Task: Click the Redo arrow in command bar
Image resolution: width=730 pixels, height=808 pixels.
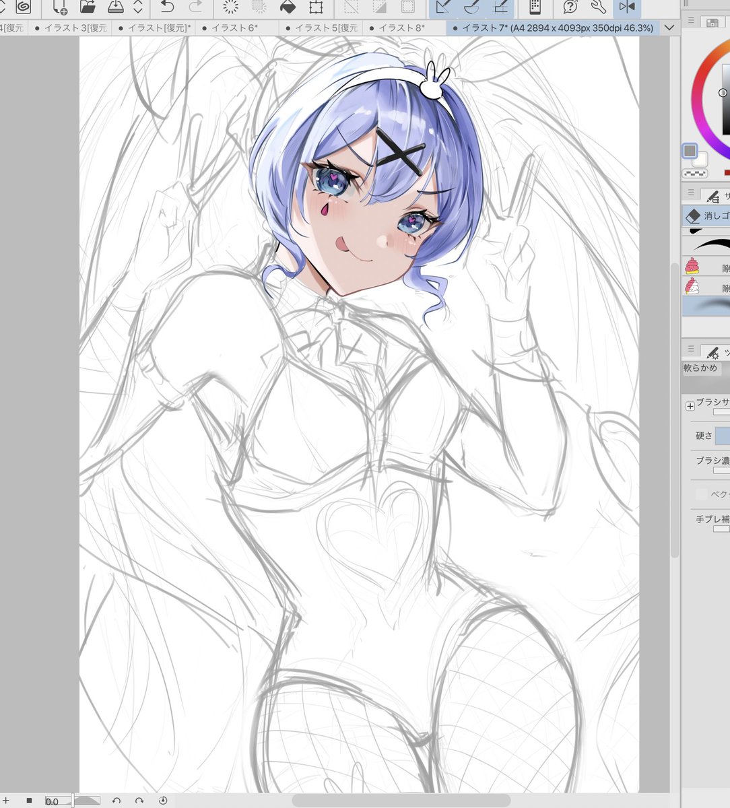Action: click(x=196, y=7)
